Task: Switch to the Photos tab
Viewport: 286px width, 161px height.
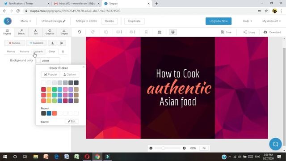Action: click(11, 51)
